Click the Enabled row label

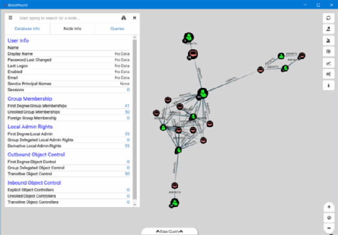click(15, 72)
